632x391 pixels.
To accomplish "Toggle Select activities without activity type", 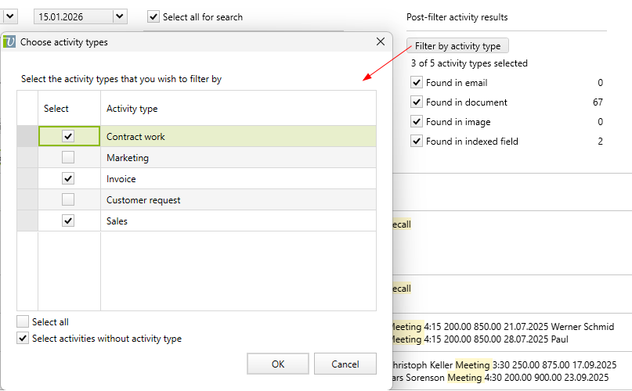I will [23, 339].
